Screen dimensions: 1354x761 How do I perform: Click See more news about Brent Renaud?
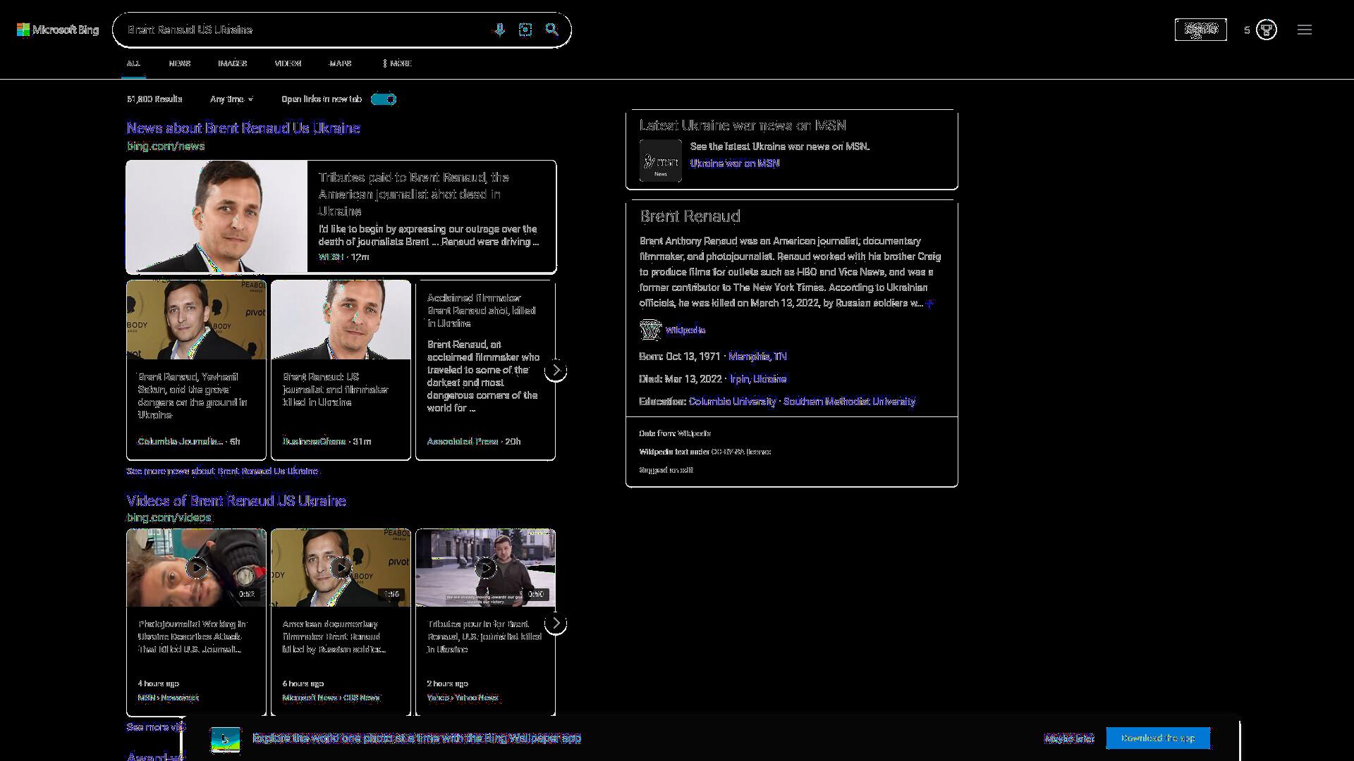222,471
